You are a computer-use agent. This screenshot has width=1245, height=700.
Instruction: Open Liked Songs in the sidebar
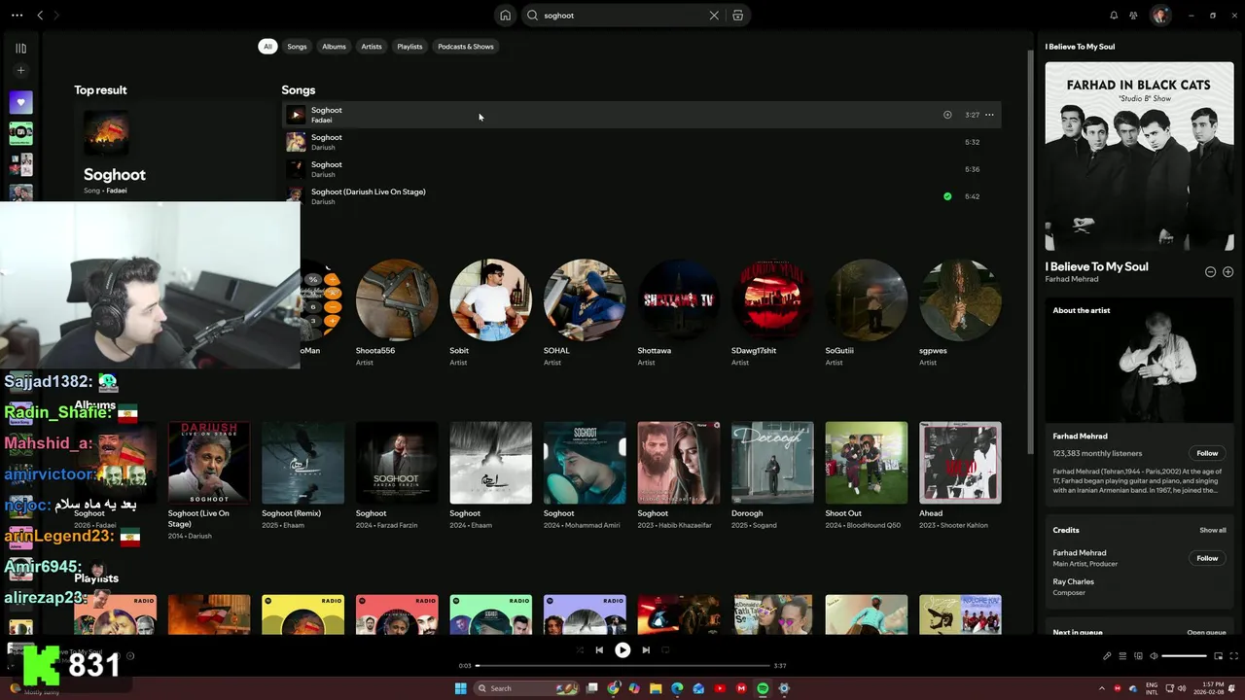20,102
